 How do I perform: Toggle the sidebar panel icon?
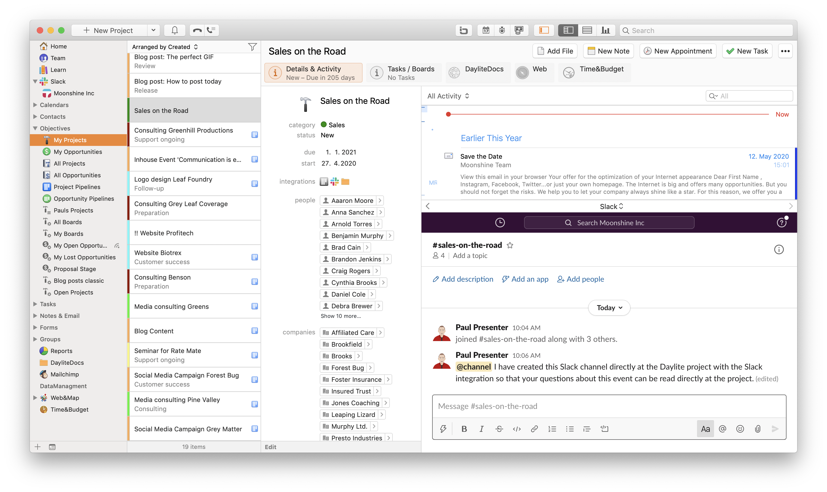(544, 30)
